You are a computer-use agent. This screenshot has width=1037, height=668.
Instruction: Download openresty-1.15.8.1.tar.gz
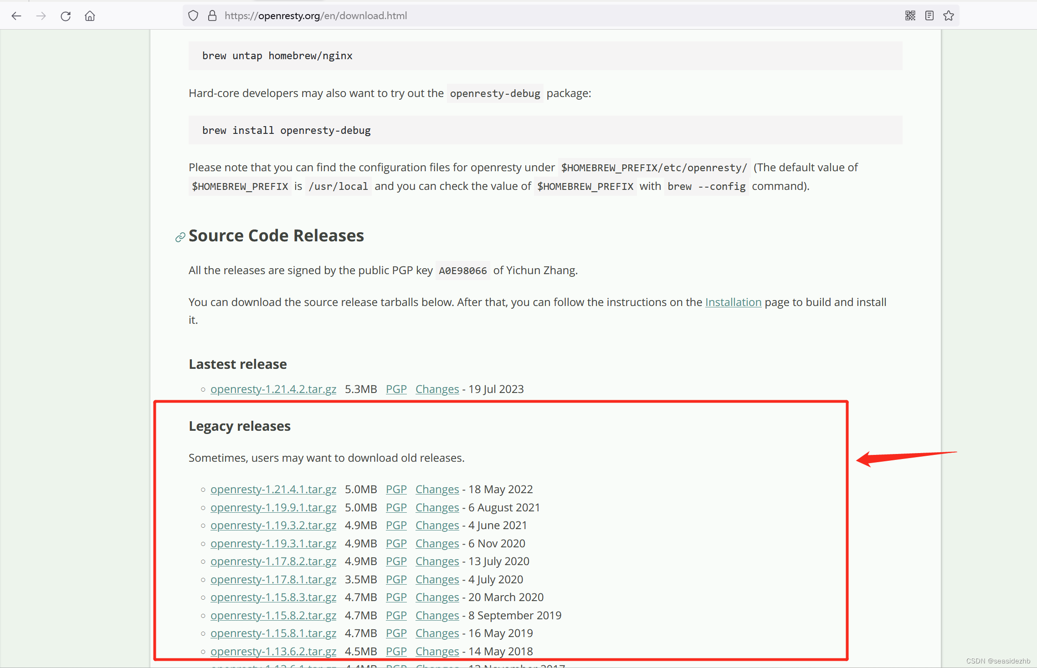point(273,633)
